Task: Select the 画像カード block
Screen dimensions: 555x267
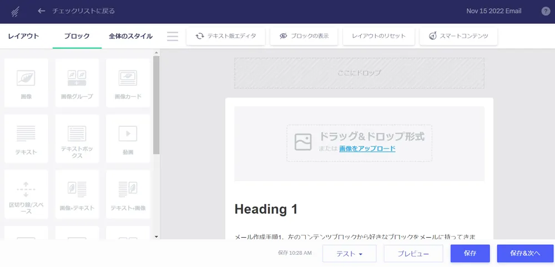Action: click(x=128, y=83)
